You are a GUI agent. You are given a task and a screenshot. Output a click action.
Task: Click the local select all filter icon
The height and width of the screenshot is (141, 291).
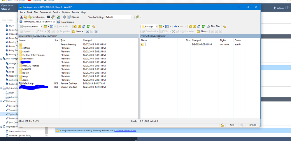pyautogui.click(x=96, y=31)
